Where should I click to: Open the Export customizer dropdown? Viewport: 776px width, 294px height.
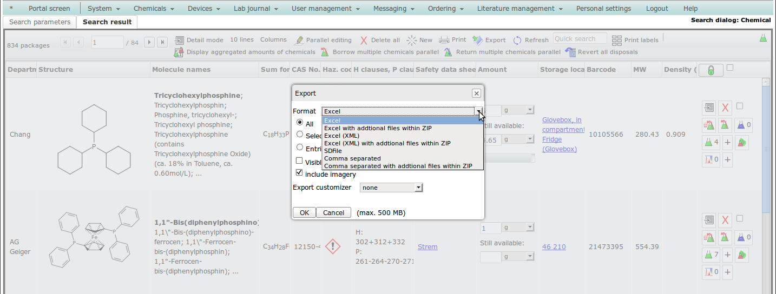tap(391, 188)
